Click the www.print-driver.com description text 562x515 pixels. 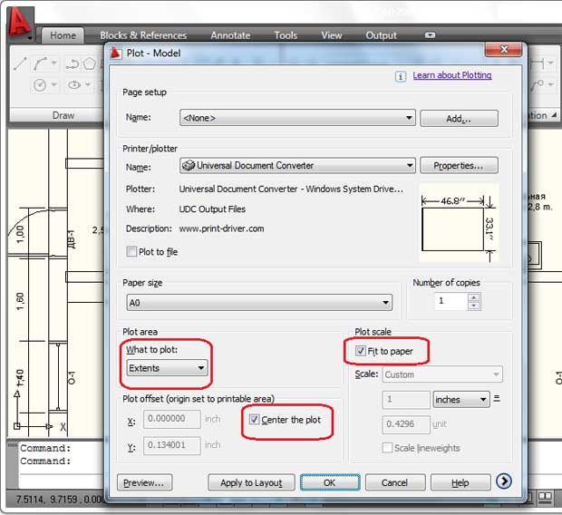tap(221, 228)
